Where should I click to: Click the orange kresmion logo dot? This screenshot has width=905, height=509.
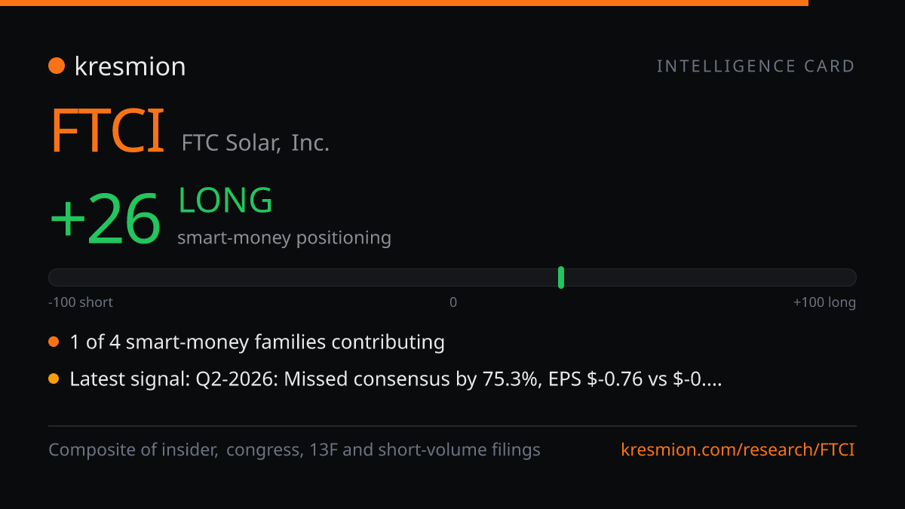pos(57,66)
